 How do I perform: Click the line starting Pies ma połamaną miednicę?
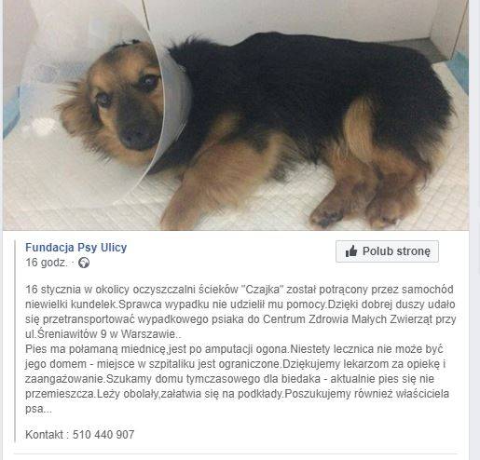[x=234, y=349]
